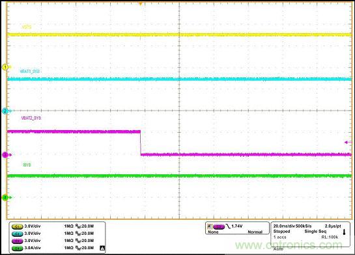Click the 1.74V trigger level readout

click(x=237, y=226)
